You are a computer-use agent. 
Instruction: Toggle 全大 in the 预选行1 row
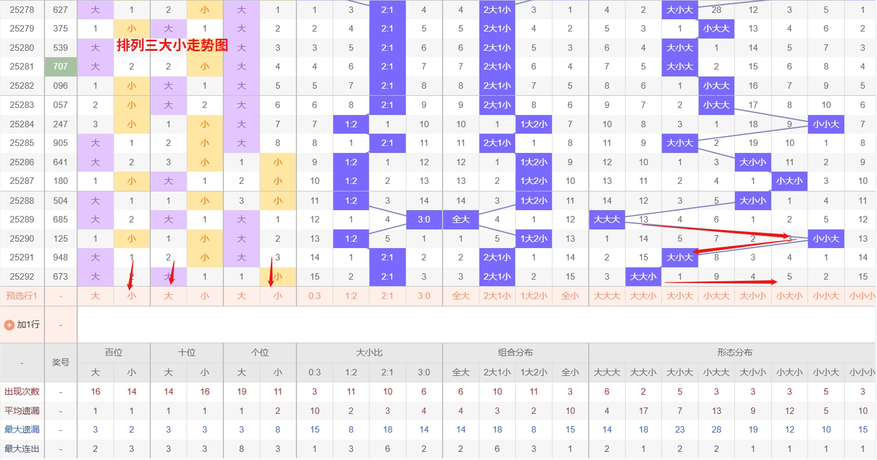461,296
